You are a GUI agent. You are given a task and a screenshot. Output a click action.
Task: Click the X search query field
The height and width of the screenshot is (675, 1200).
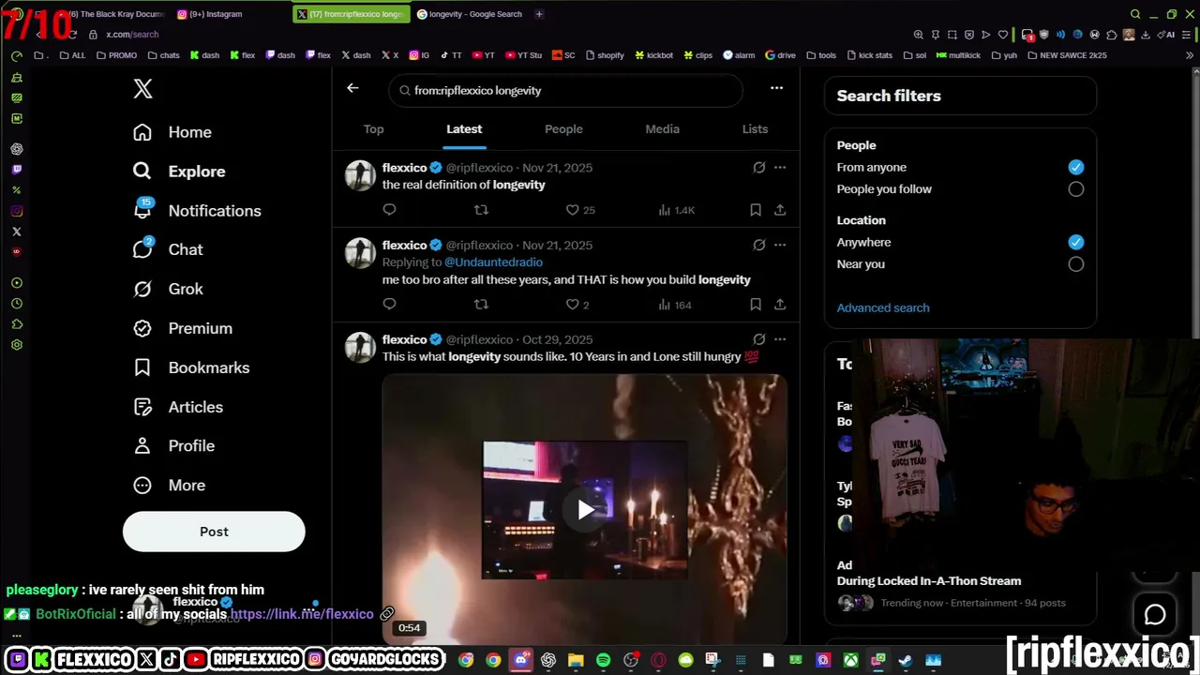(565, 91)
